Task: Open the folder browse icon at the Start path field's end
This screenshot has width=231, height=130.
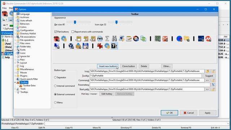Action: [x=213, y=89]
